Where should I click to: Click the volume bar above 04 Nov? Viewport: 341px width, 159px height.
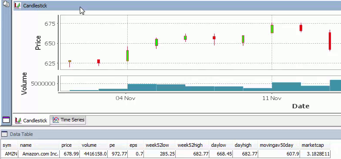(x=142, y=87)
